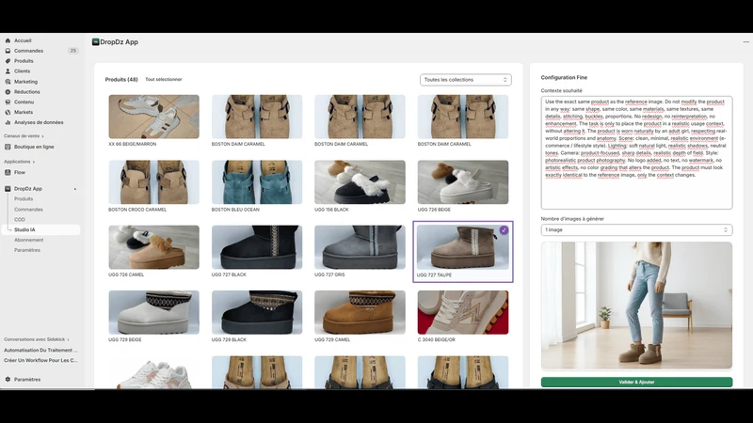
Task: Select UGG 727 BLACK product thumbnail
Action: 257,247
